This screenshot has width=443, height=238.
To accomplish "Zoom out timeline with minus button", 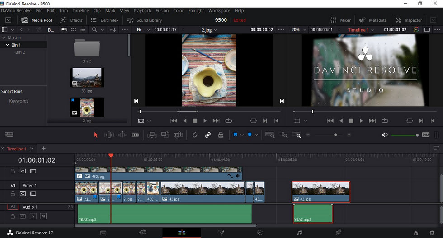I will tap(308, 135).
